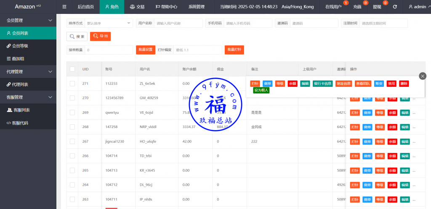
Task: Select the checkbox for UID 268 row
Action: (x=72, y=127)
